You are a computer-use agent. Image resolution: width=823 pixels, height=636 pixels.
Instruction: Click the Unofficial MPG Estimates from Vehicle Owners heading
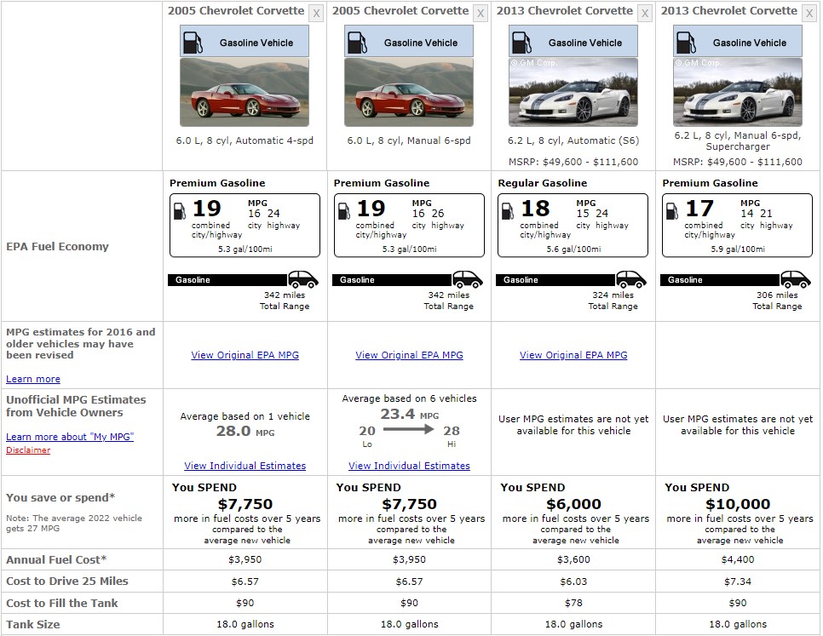coord(76,406)
